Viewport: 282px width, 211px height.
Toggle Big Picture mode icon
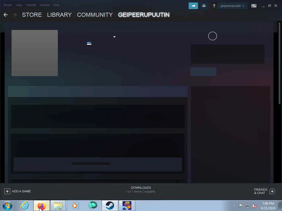[x=254, y=6]
